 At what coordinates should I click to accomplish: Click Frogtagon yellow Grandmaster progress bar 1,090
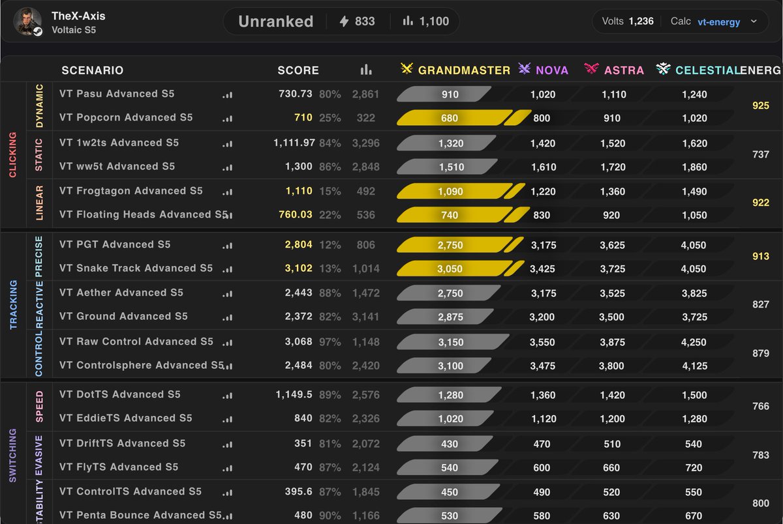tap(455, 191)
